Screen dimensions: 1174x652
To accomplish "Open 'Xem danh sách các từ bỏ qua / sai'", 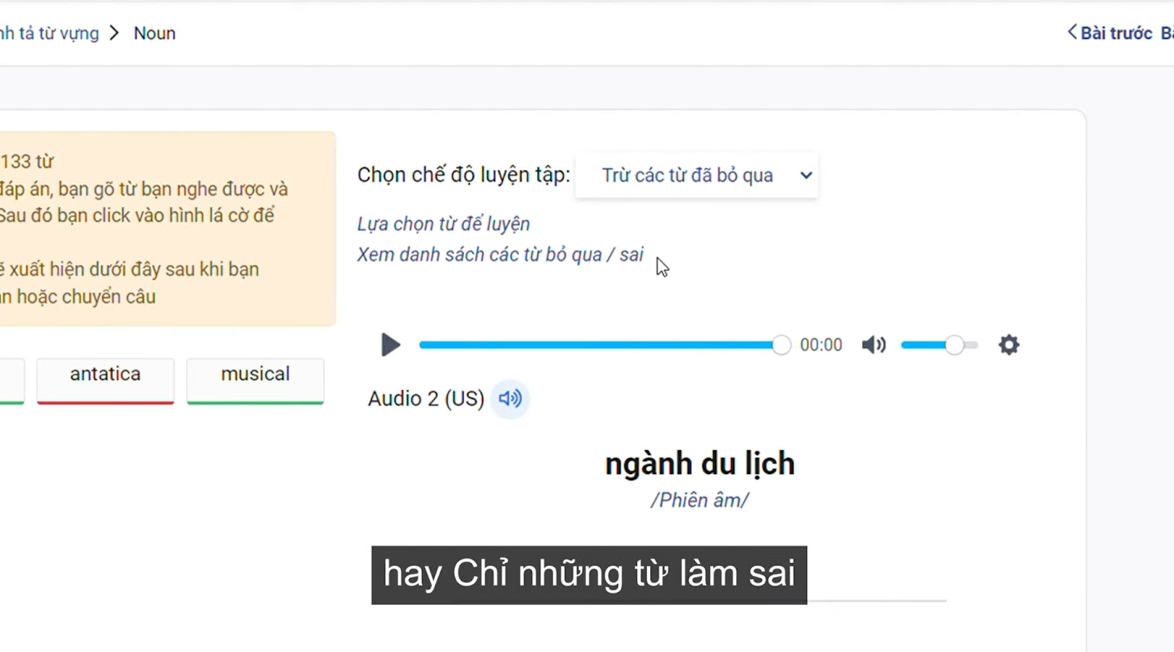I will [500, 254].
